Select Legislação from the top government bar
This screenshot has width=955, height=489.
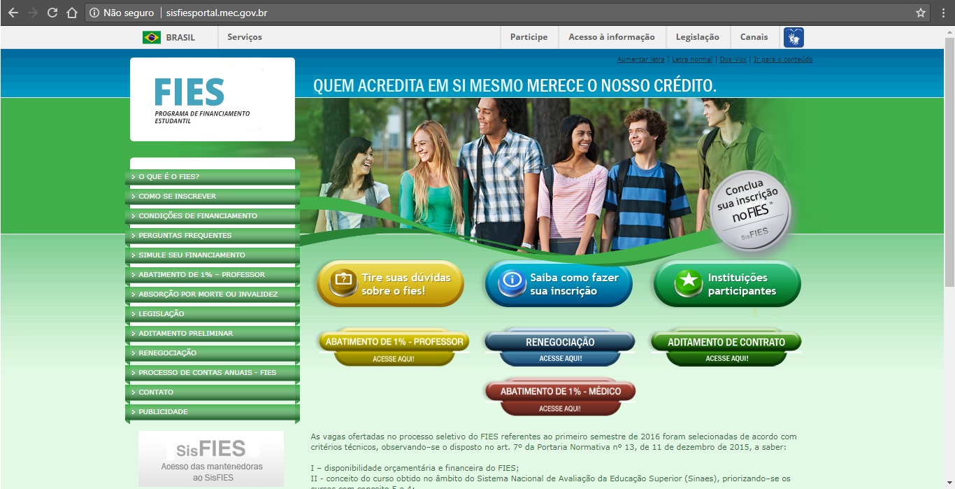click(x=698, y=36)
